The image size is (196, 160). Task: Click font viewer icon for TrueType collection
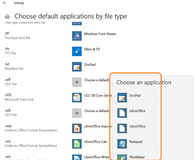pos(77,23)
